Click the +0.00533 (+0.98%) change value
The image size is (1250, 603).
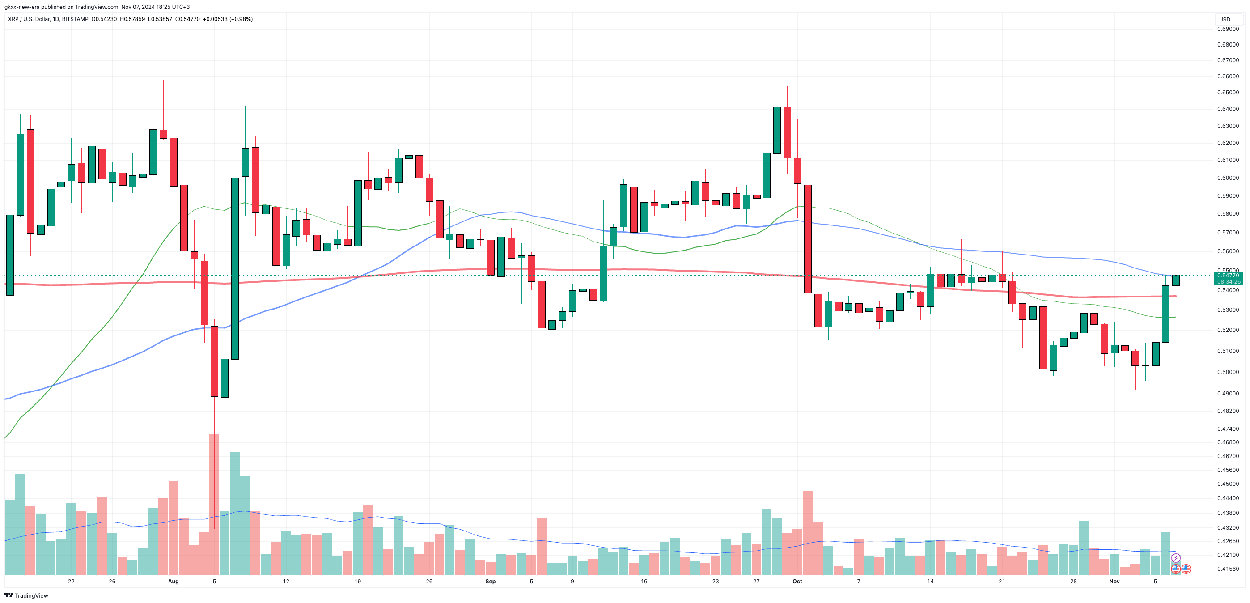(228, 19)
